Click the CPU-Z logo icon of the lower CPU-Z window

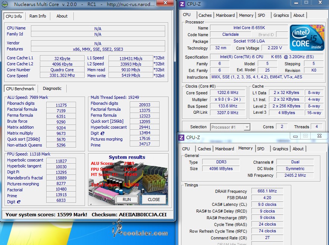click(181, 137)
